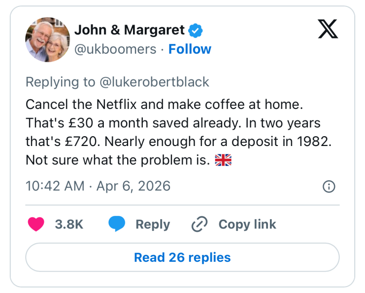Open the @ukboomers handle link

click(115, 49)
